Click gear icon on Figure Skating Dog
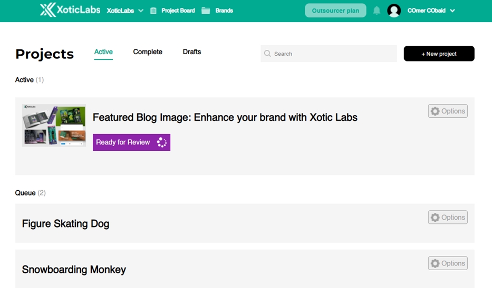492x288 pixels. [x=435, y=218]
